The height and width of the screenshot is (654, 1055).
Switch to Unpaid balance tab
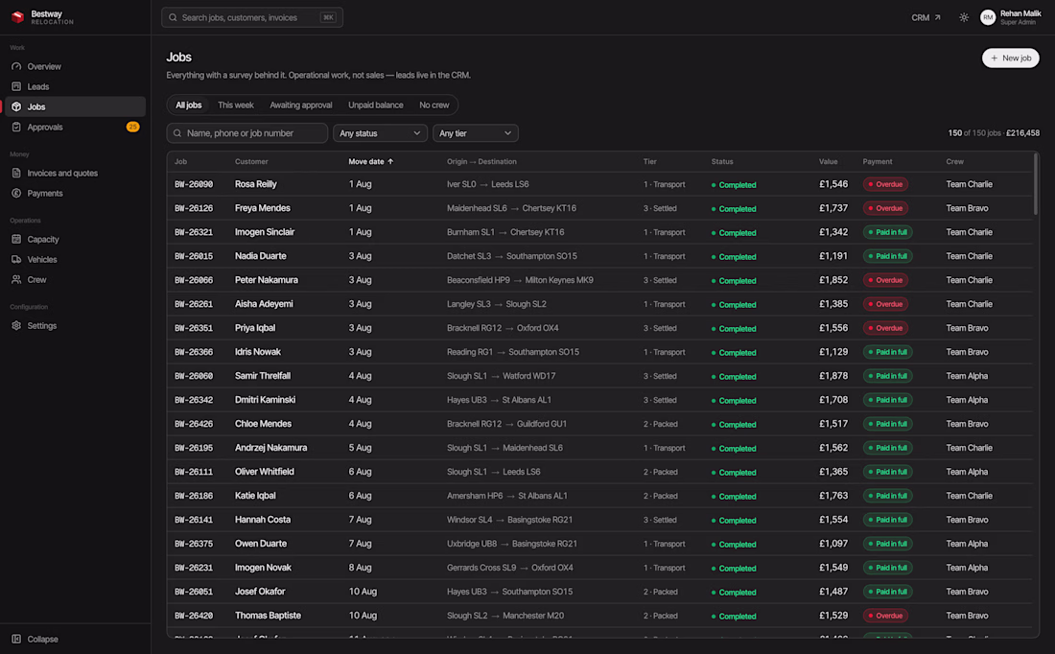pos(375,105)
